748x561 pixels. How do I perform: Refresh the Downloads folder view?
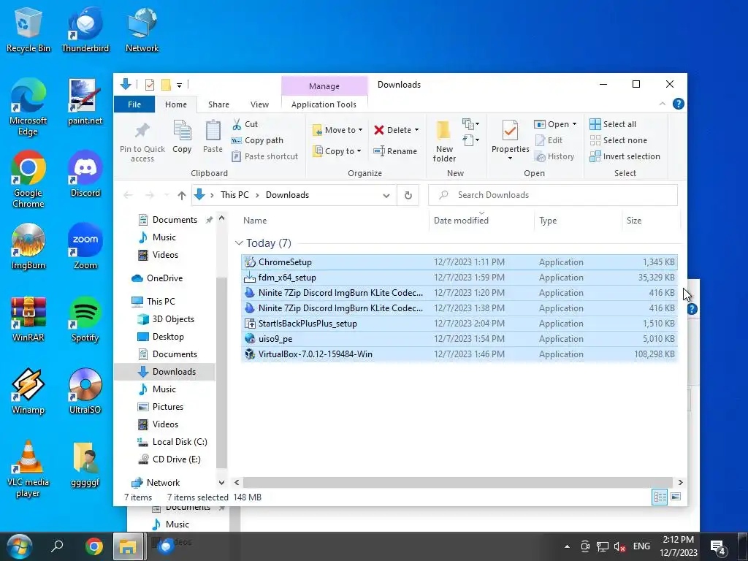click(x=408, y=195)
